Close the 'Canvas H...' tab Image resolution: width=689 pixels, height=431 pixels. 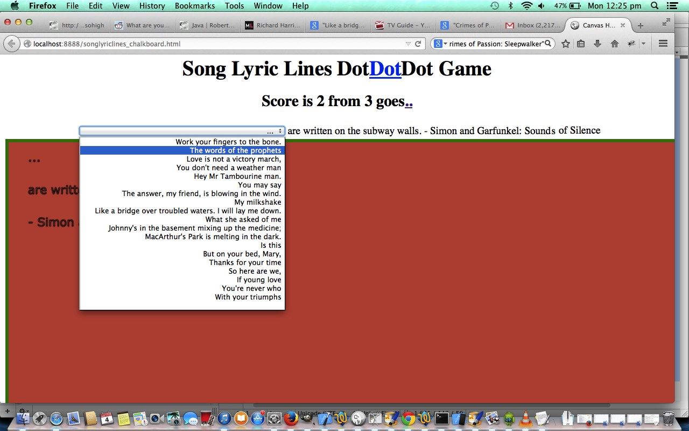pos(623,25)
